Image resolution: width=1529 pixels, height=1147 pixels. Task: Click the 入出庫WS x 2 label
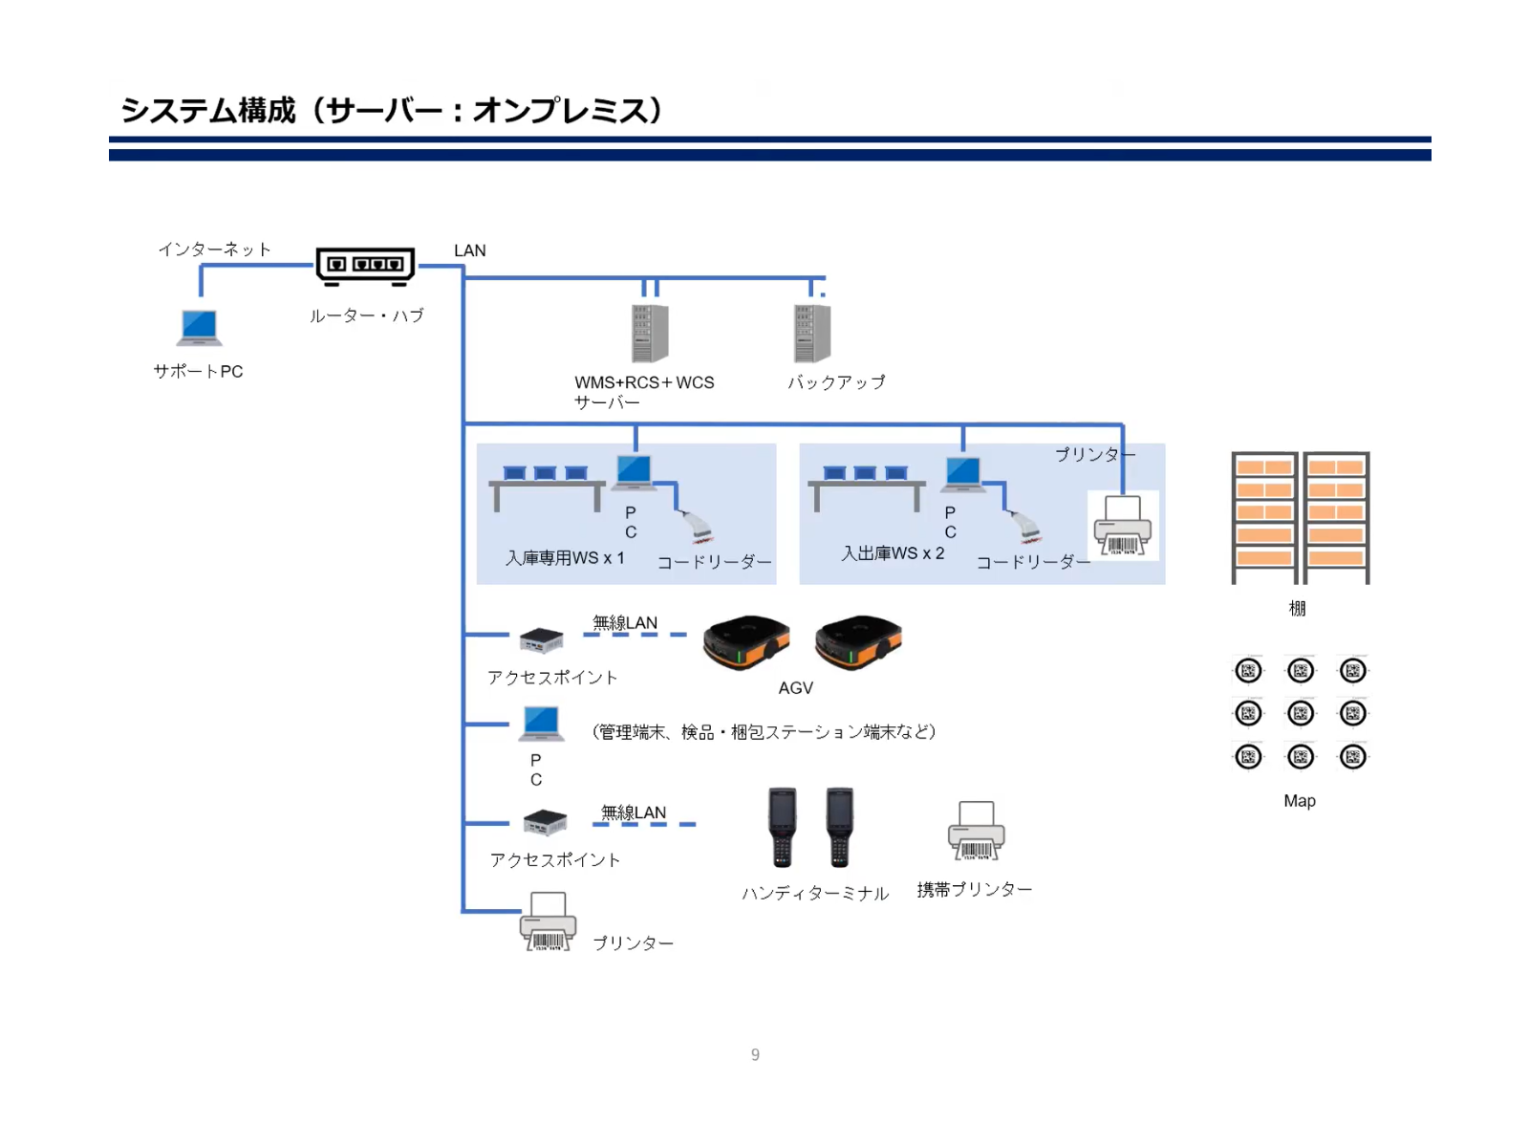(893, 553)
